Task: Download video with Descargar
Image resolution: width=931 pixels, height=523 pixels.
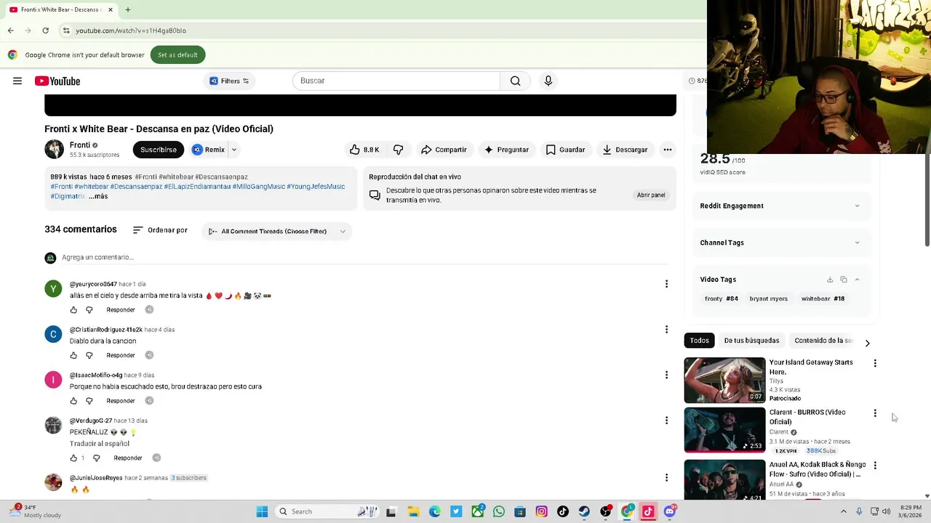Action: coord(625,150)
